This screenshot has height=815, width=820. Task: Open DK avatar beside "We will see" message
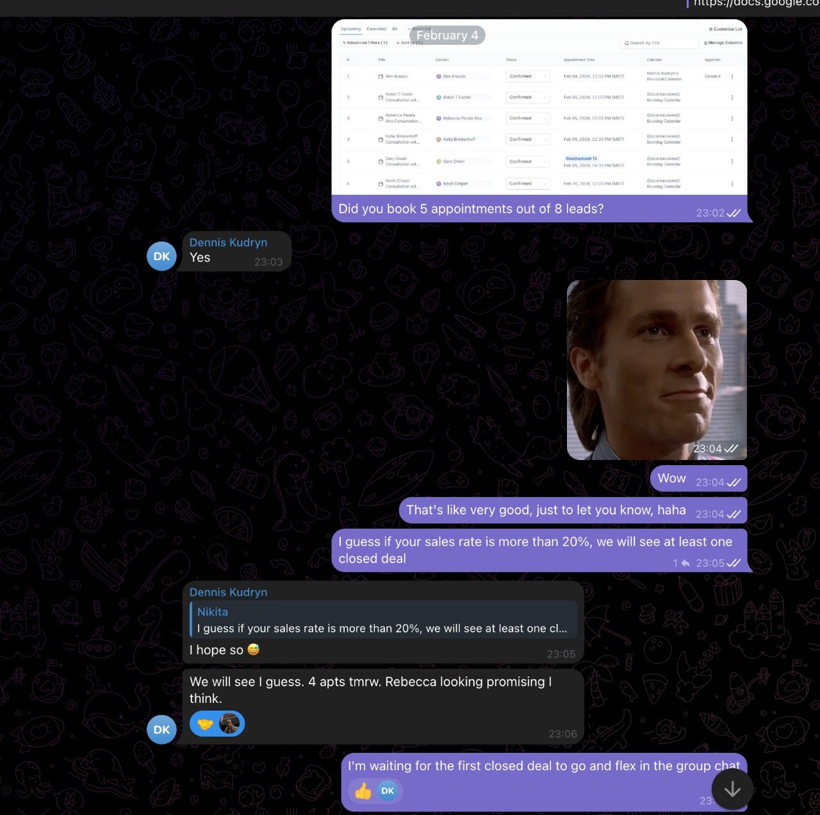161,730
